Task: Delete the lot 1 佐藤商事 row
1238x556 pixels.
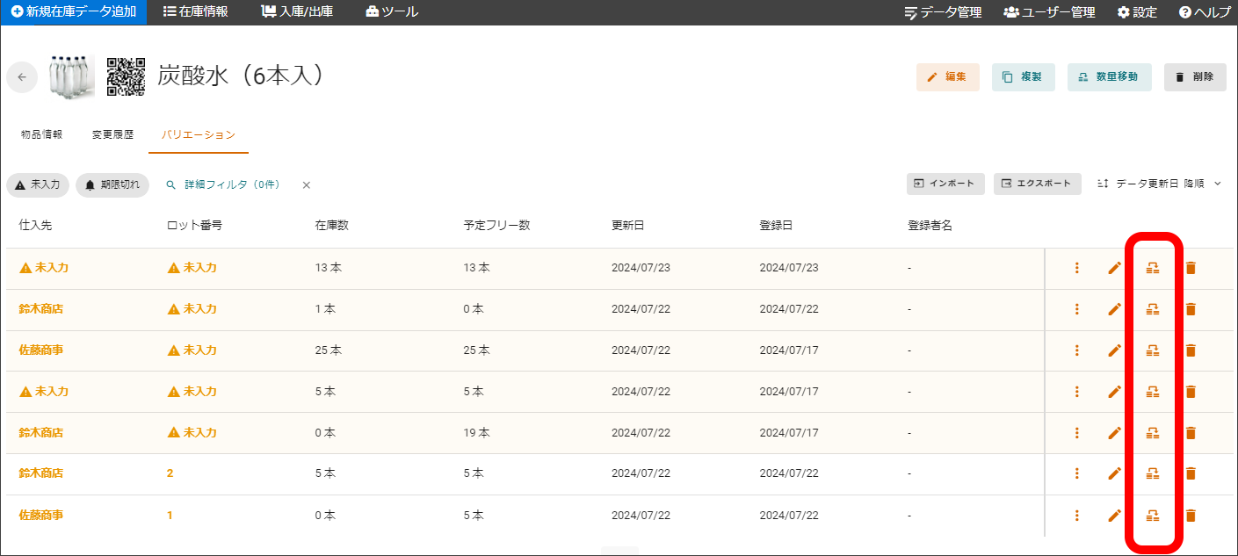Action: [x=1191, y=515]
